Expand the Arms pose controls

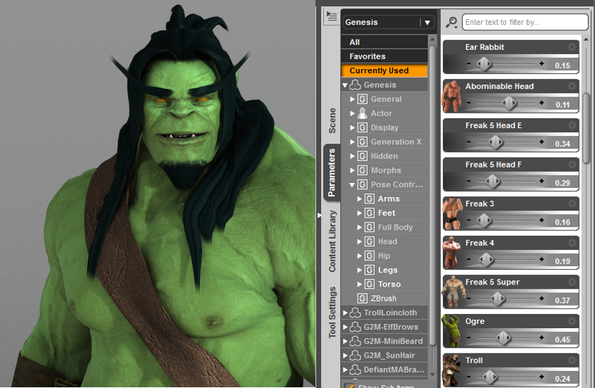coord(359,199)
